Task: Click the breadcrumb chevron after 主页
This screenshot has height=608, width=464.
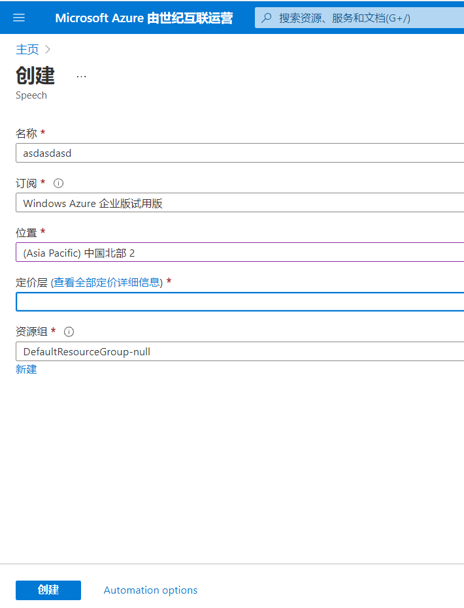Action: (47, 49)
